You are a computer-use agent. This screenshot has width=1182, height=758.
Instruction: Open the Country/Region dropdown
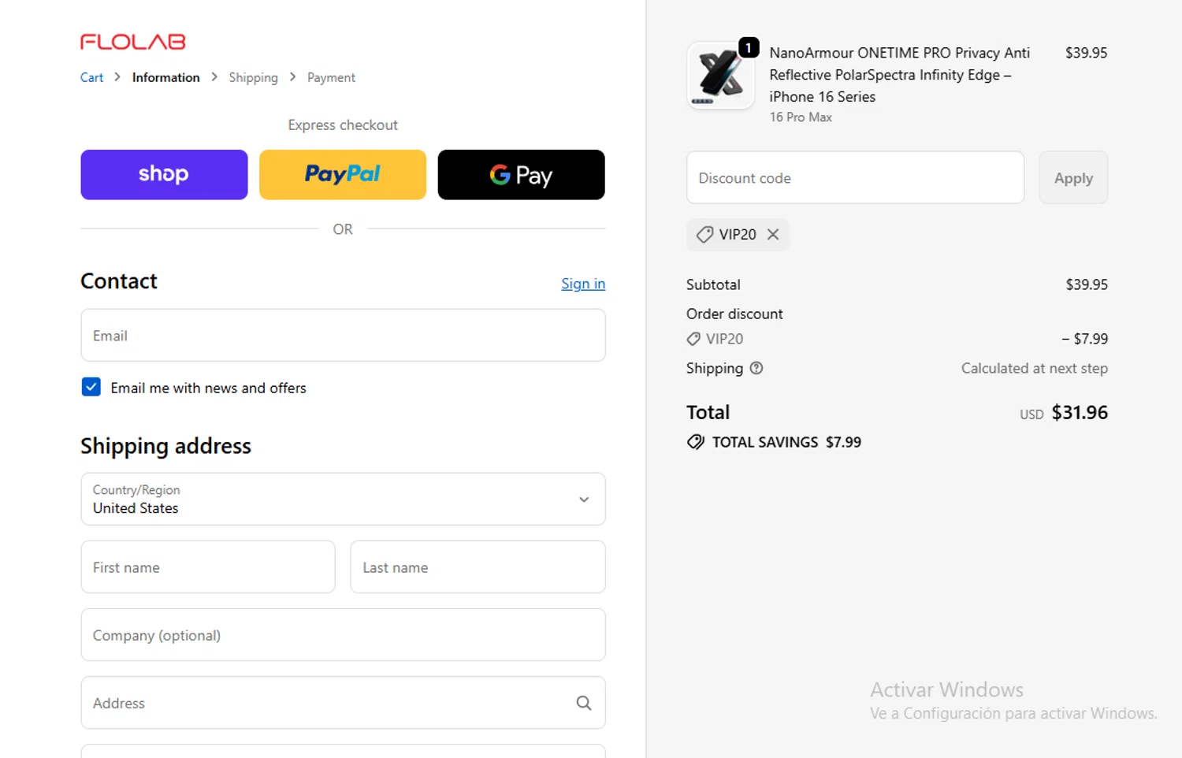click(x=343, y=499)
